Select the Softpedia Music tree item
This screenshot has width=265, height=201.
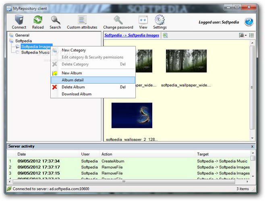[35, 52]
